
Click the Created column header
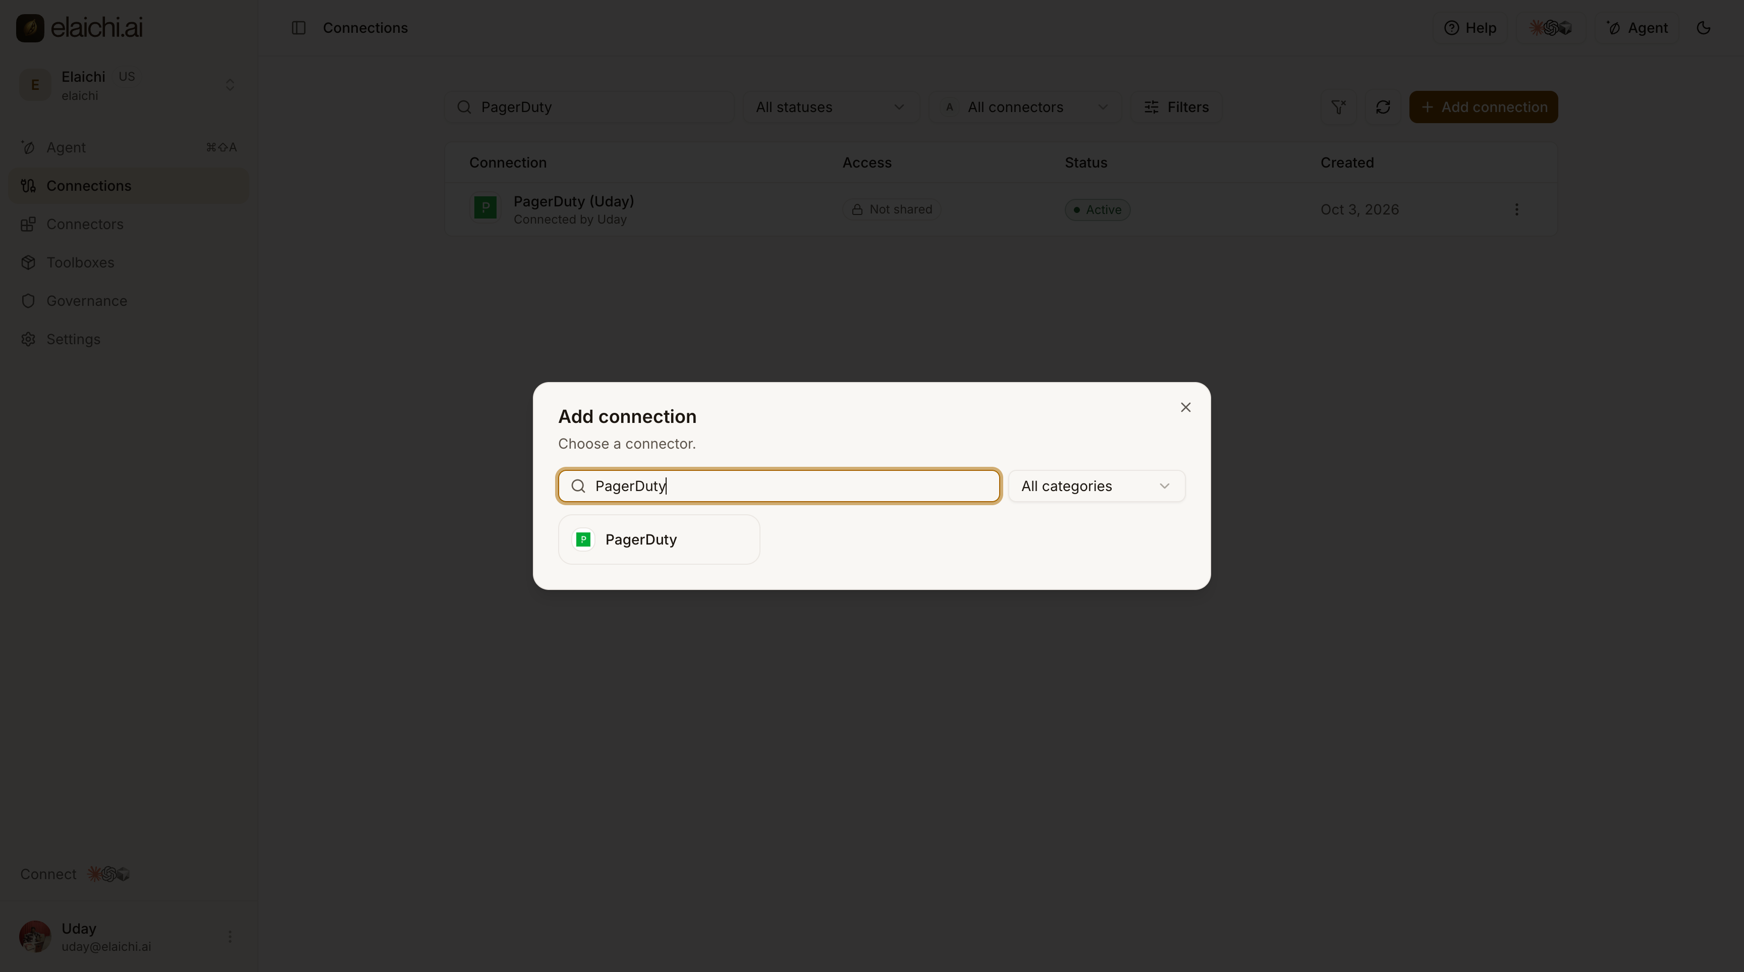pyautogui.click(x=1347, y=163)
